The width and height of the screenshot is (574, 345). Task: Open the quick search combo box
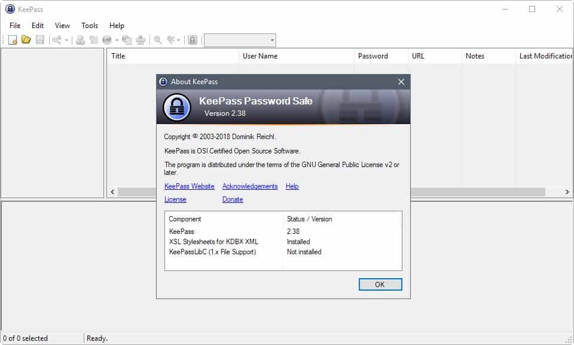pyautogui.click(x=240, y=40)
